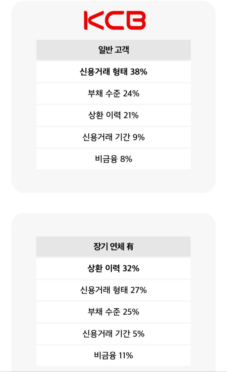Choose the 부채 수준 25% row
Screen dimensions: 227x372
click(x=113, y=312)
